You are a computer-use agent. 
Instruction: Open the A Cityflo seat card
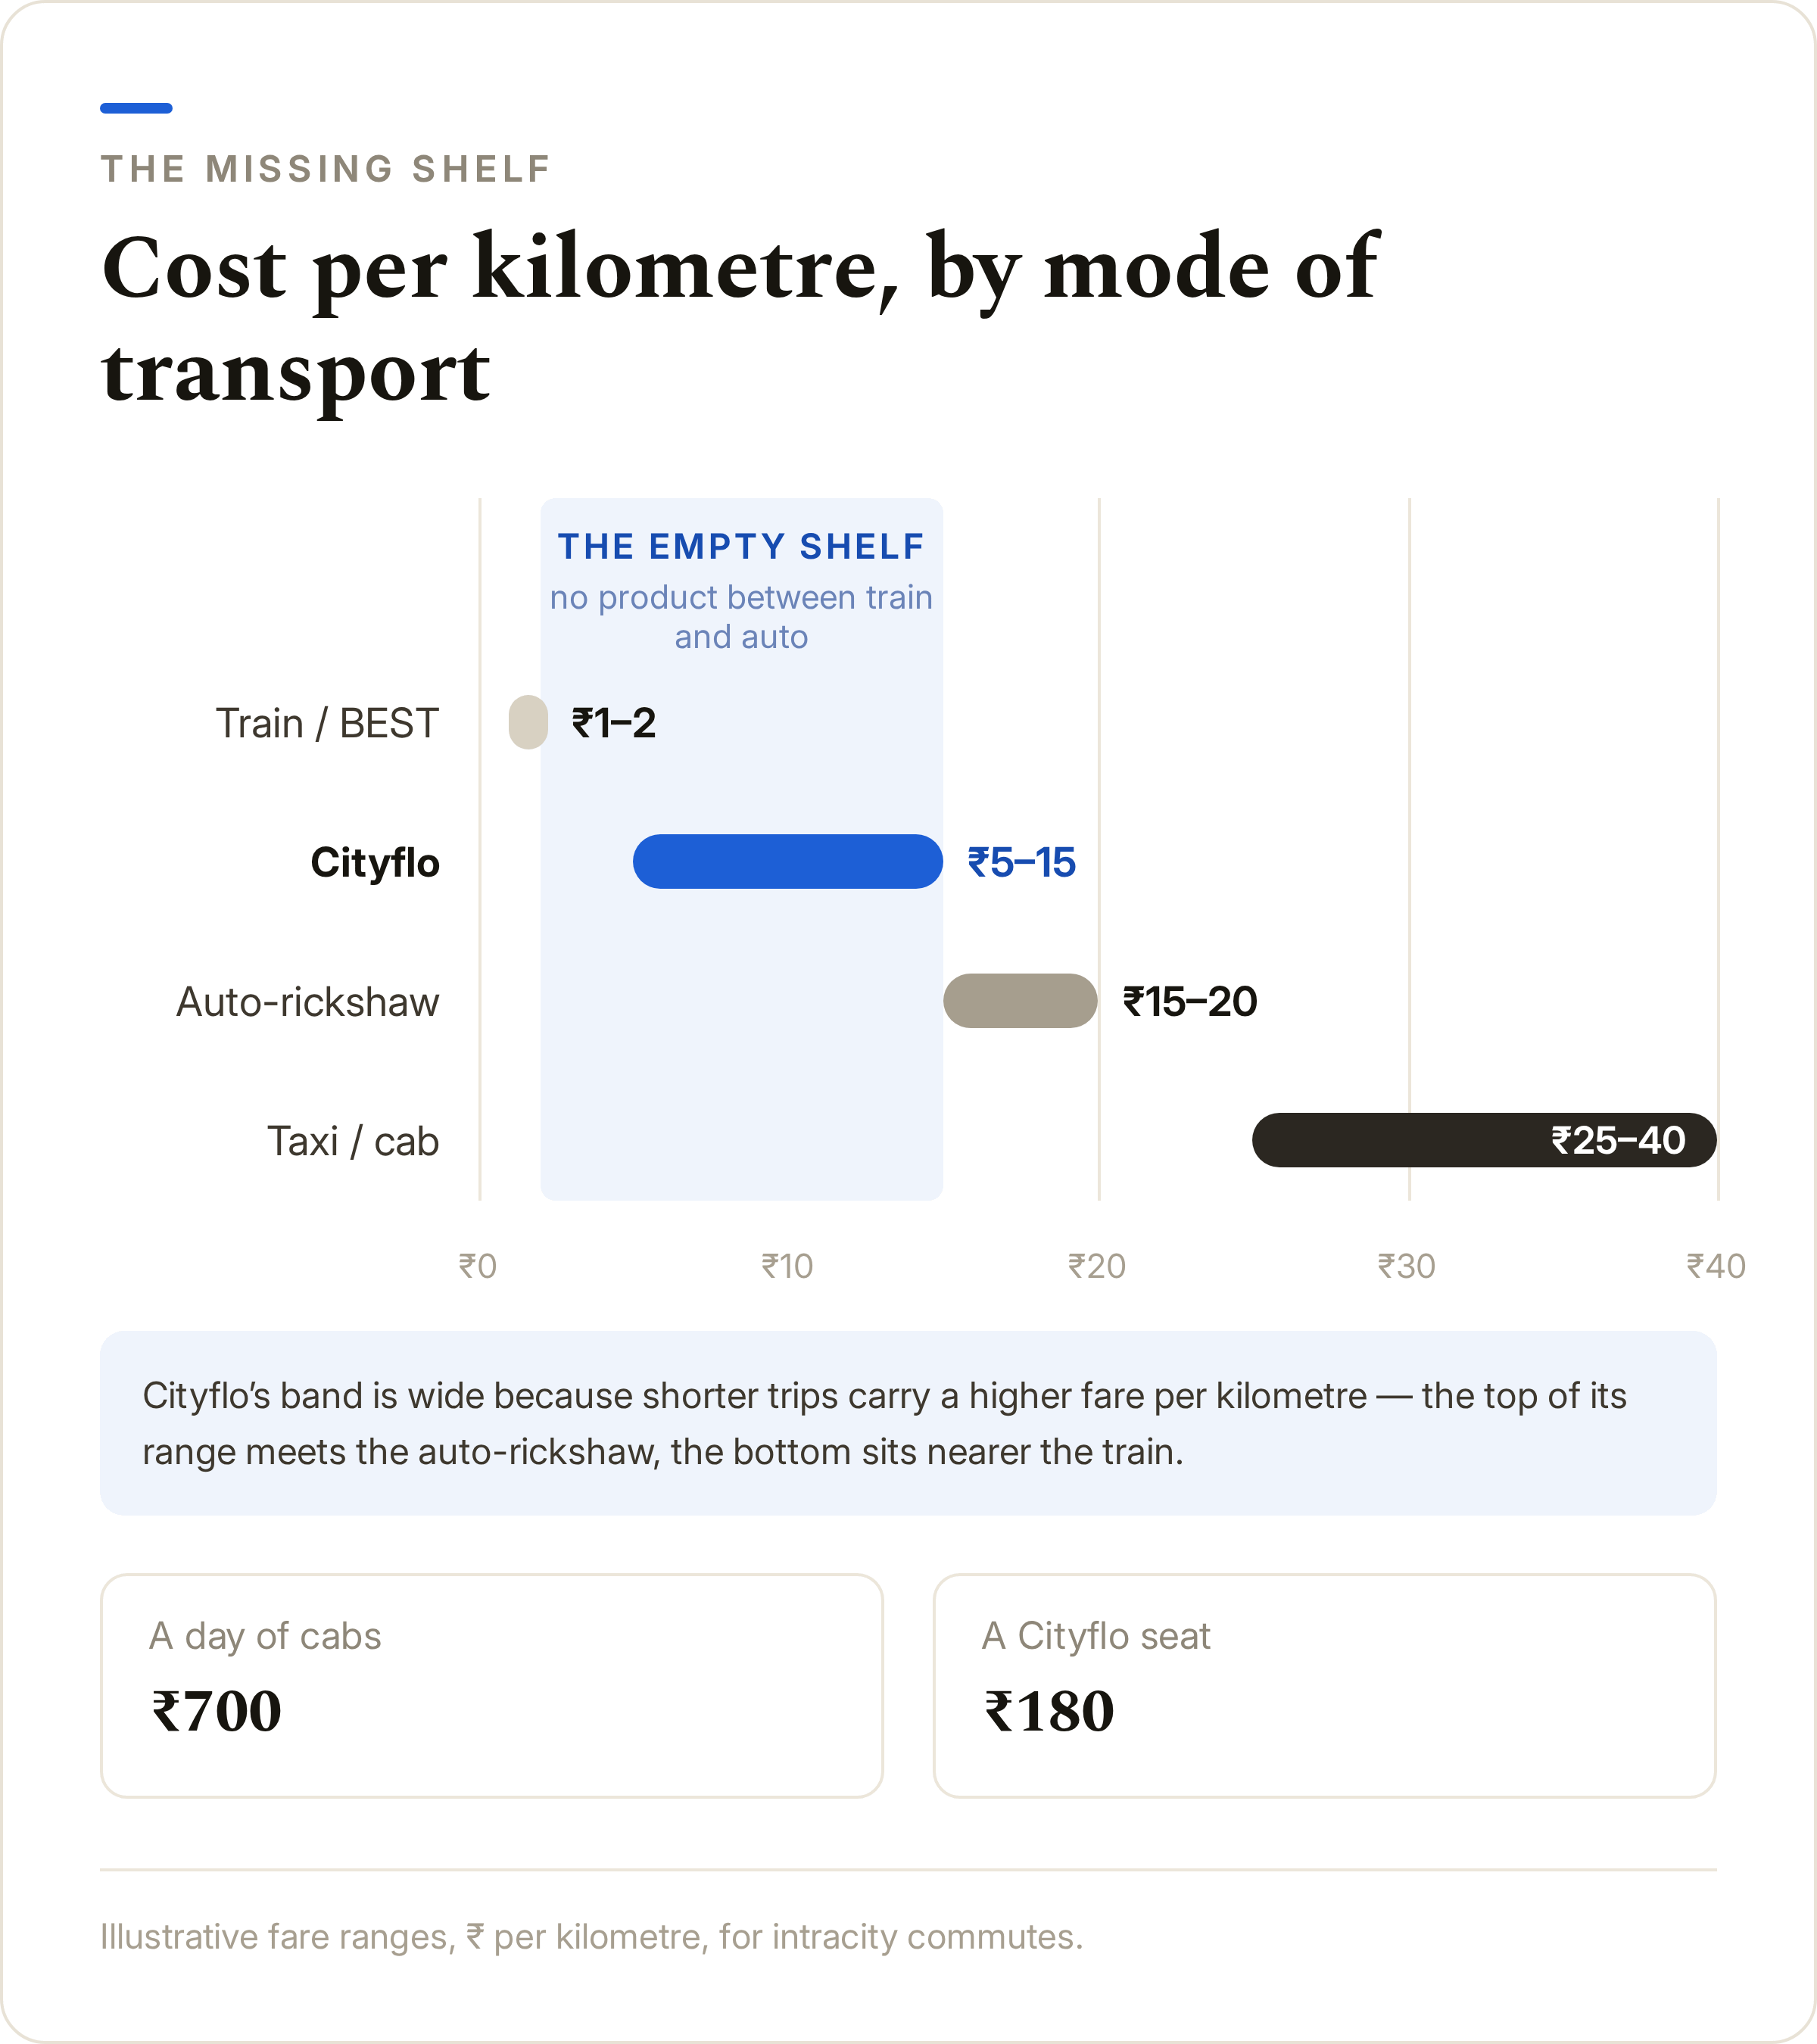[1325, 1685]
